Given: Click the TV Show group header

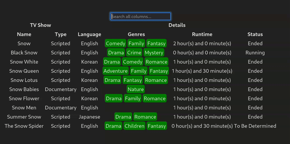Looking at the screenshot, I should click(x=41, y=25).
